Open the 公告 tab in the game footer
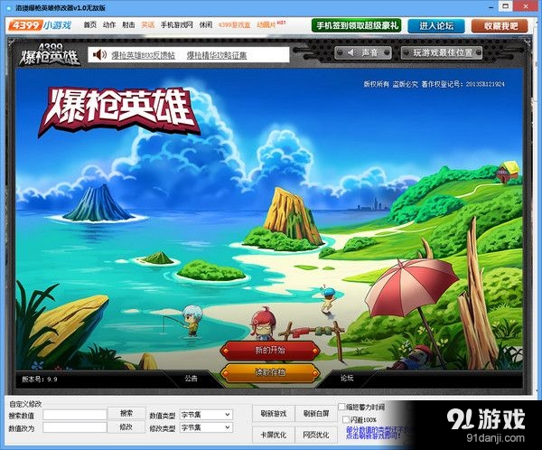This screenshot has width=542, height=450. (x=191, y=379)
